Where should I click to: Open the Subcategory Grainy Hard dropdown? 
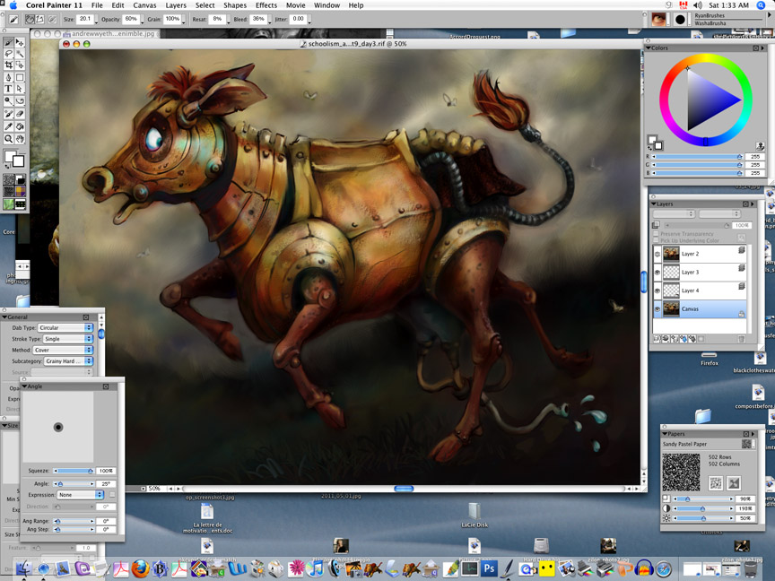(68, 361)
